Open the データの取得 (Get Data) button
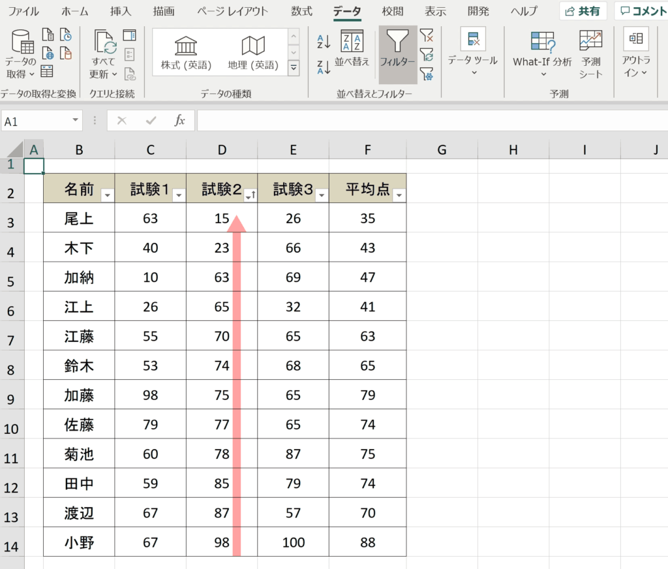The image size is (668, 569). (x=20, y=54)
